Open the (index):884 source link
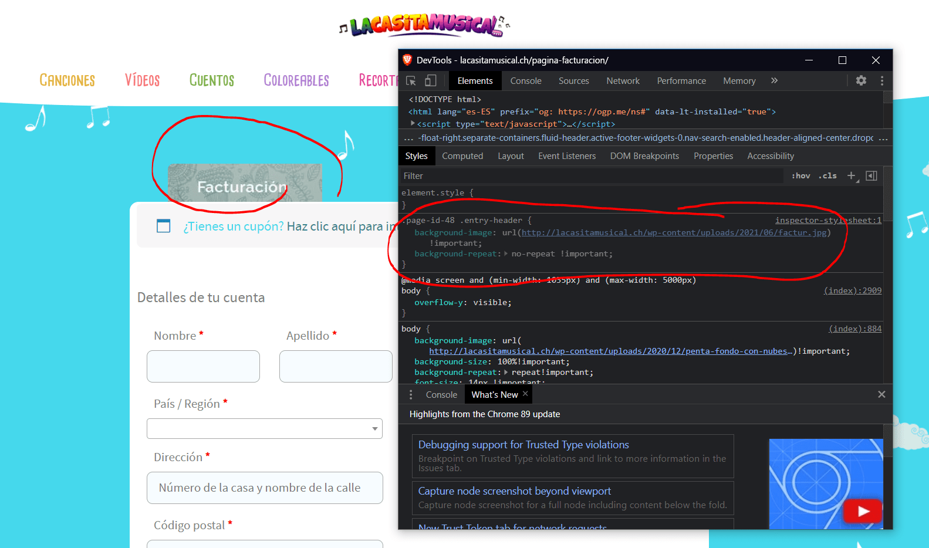The image size is (929, 548). click(x=855, y=329)
